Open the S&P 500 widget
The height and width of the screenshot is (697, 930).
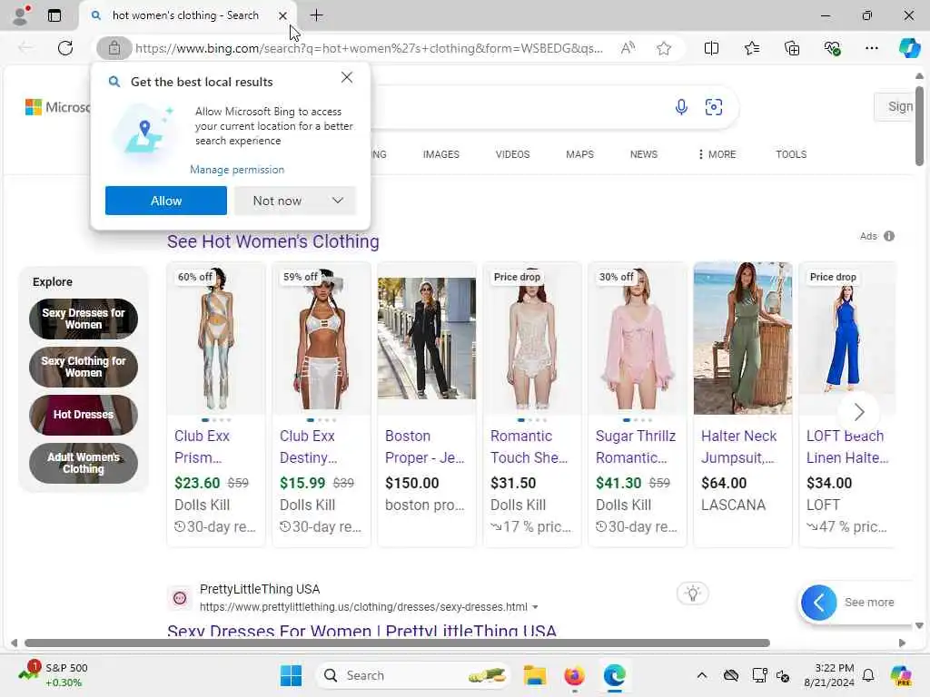coord(54,674)
